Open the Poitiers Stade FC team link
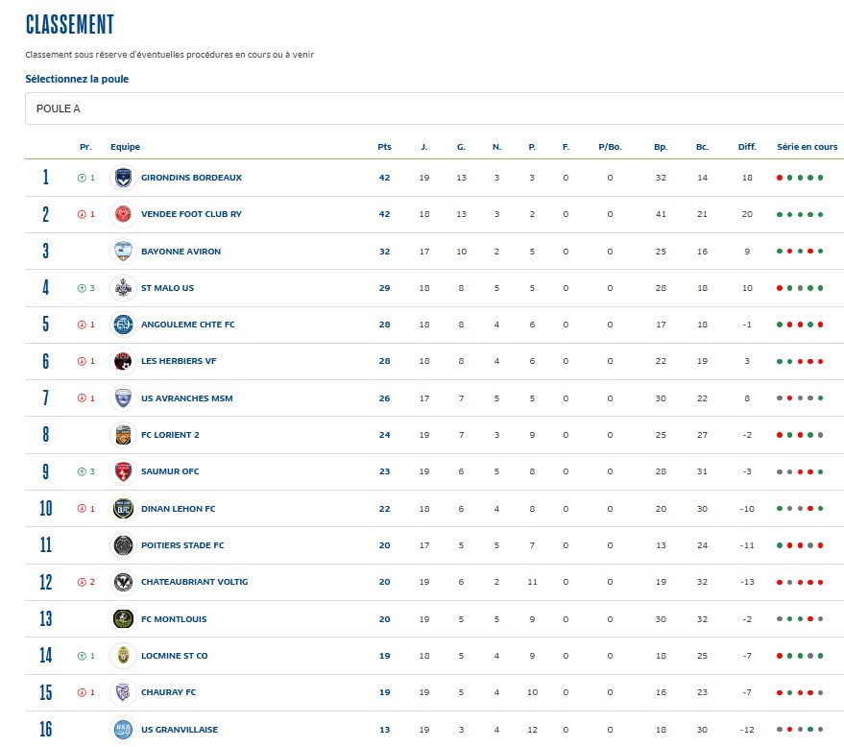 182,545
